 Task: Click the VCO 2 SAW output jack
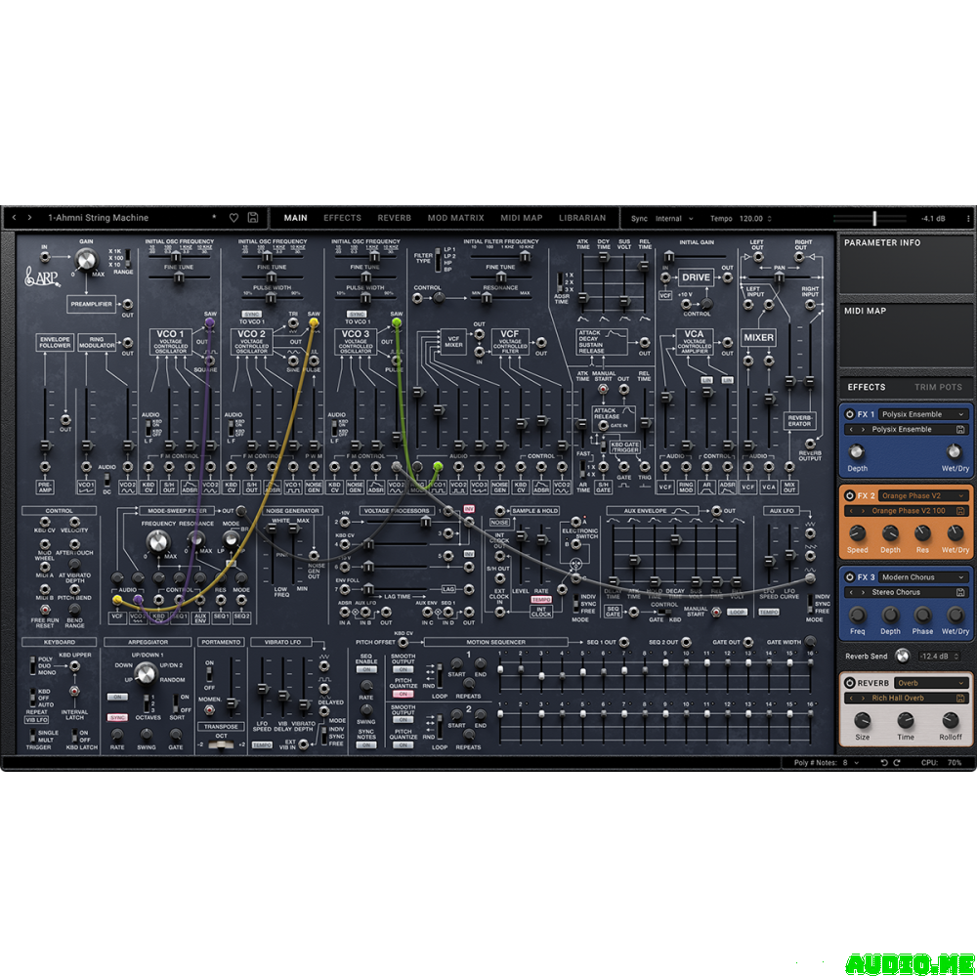(314, 322)
